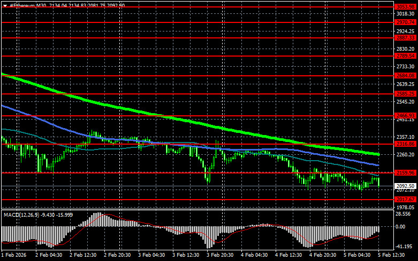The height and width of the screenshot is (261, 418).
Task: Select the 2585.25 horizontal level label
Action: click(x=405, y=94)
